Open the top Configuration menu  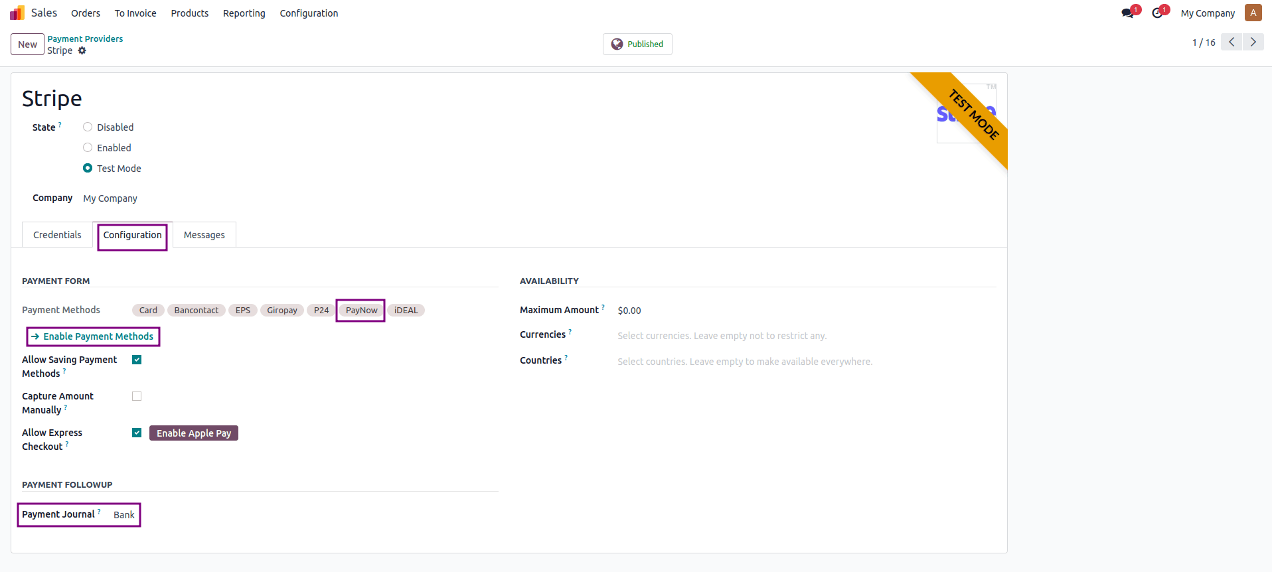pyautogui.click(x=309, y=13)
